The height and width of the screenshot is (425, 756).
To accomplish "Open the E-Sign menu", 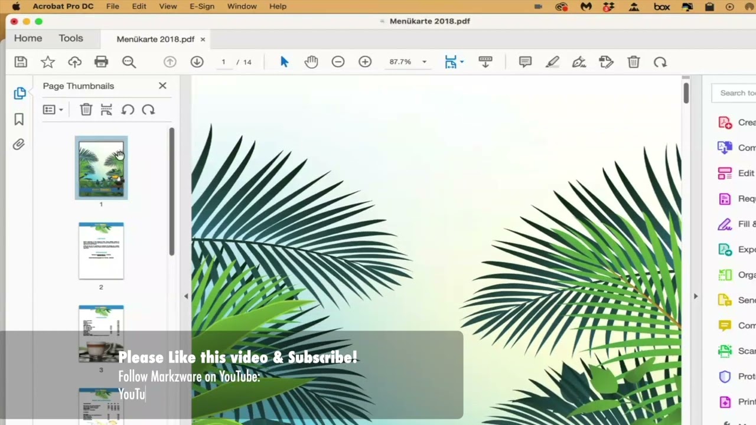I will coord(202,6).
